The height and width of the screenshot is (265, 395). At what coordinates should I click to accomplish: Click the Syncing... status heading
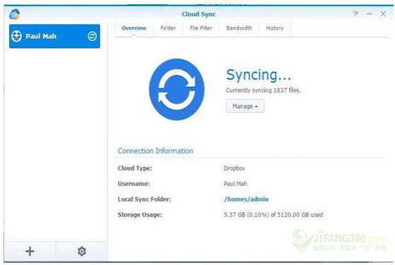click(259, 75)
